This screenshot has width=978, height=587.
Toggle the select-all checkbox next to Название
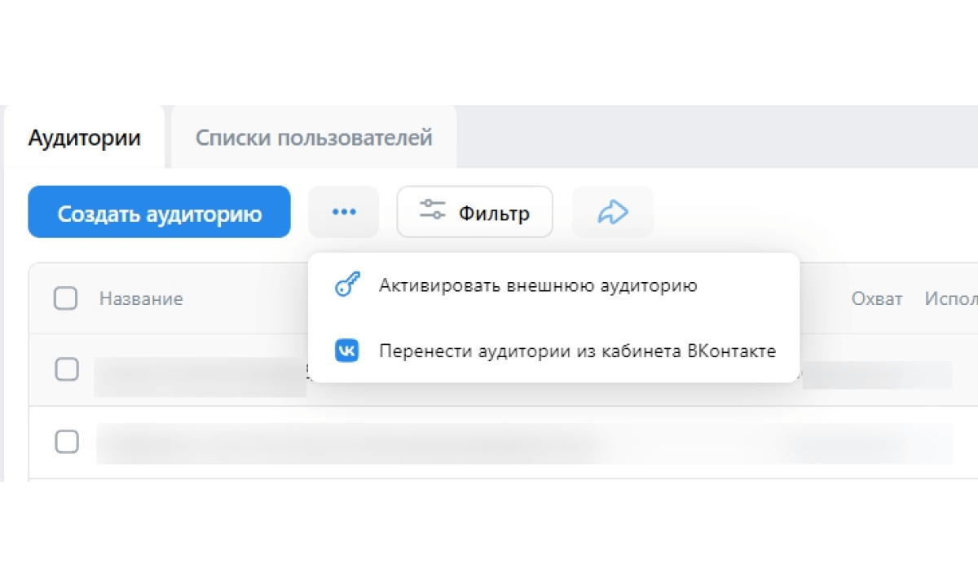point(66,298)
